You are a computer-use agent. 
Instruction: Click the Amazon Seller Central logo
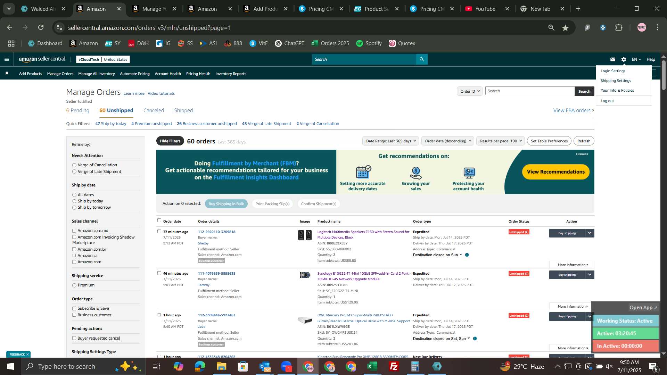pos(42,59)
